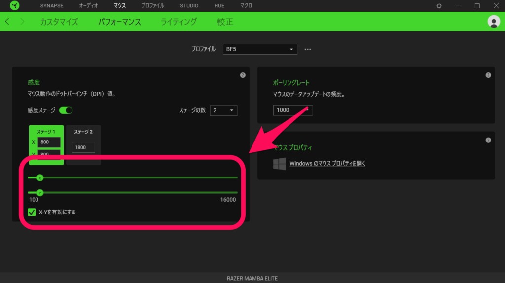Open the マクロ tab

coord(246,6)
